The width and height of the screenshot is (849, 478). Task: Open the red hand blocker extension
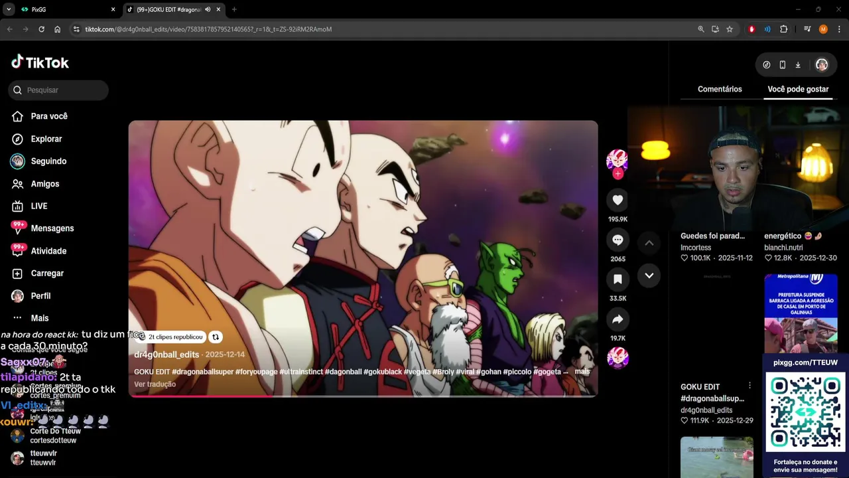pyautogui.click(x=751, y=29)
